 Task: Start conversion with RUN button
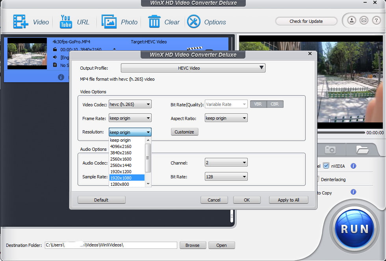click(354, 229)
